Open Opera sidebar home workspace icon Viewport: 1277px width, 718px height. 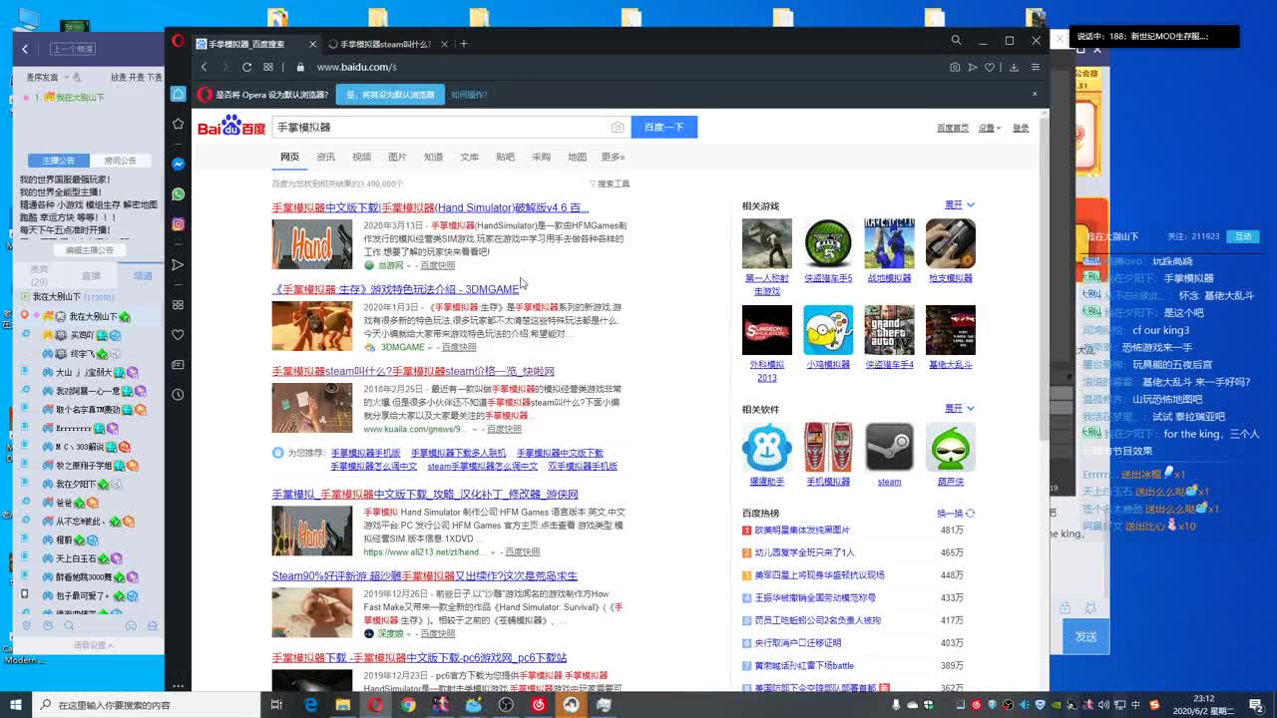point(178,94)
